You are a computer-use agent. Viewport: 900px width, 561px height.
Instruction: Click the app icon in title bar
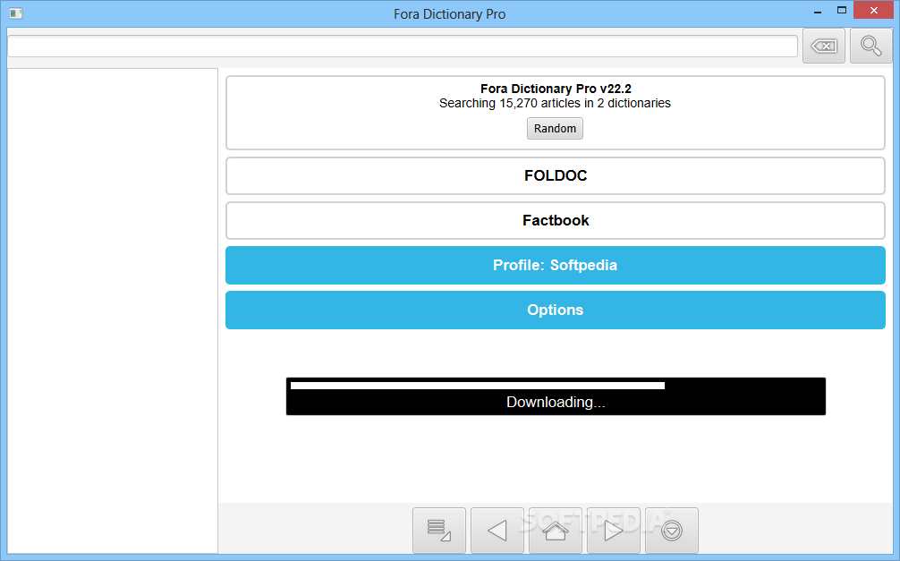click(15, 13)
